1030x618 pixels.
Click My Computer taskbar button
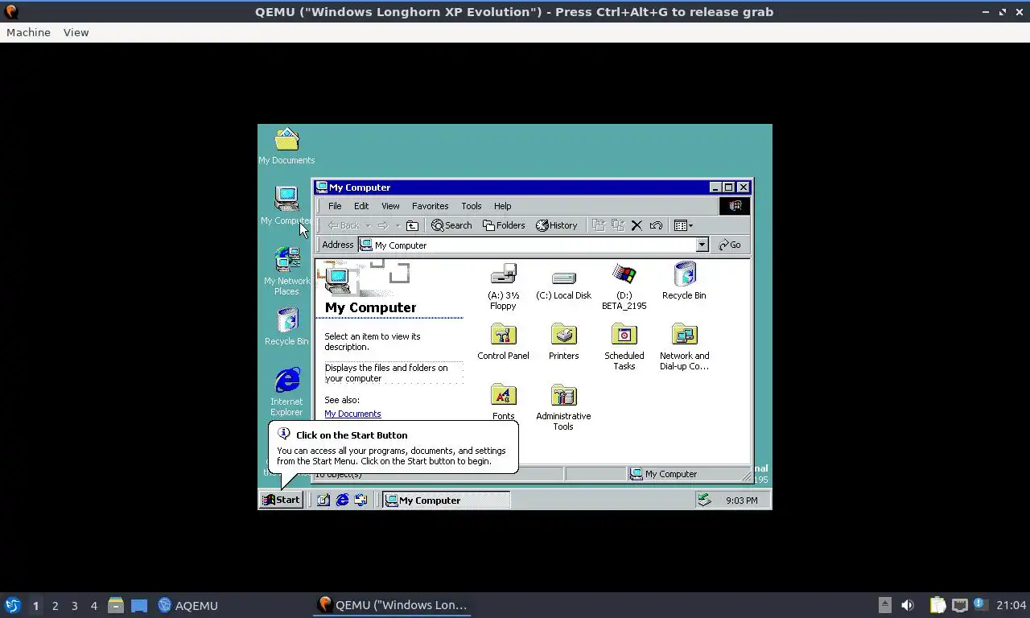tap(447, 500)
